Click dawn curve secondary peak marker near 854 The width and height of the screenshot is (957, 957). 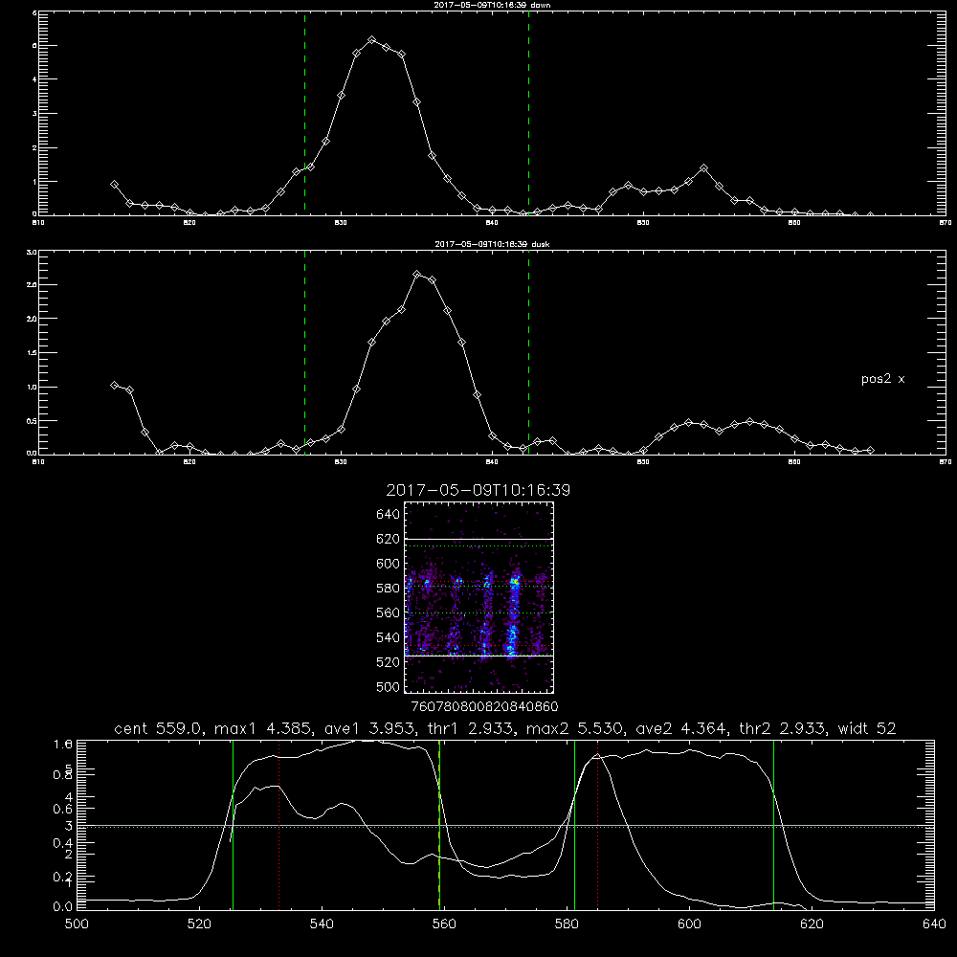pos(703,167)
